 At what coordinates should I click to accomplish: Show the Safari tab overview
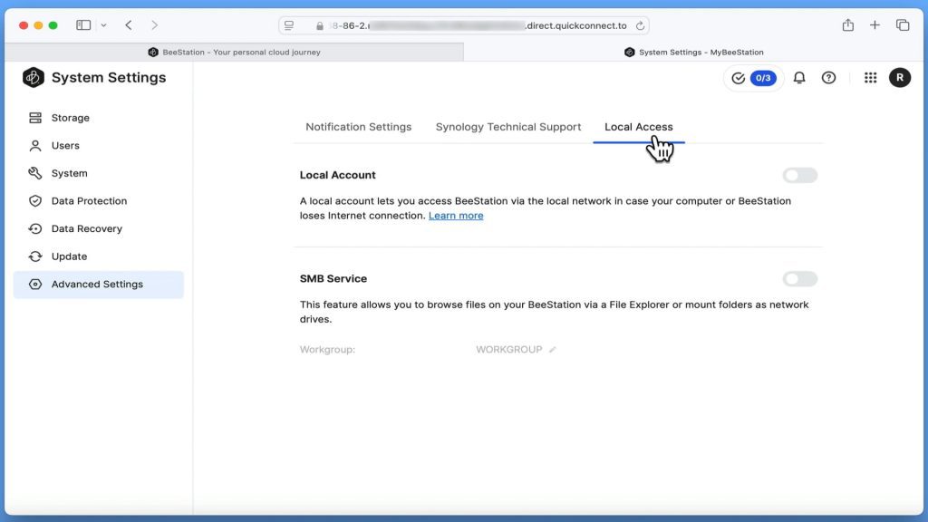coord(903,24)
